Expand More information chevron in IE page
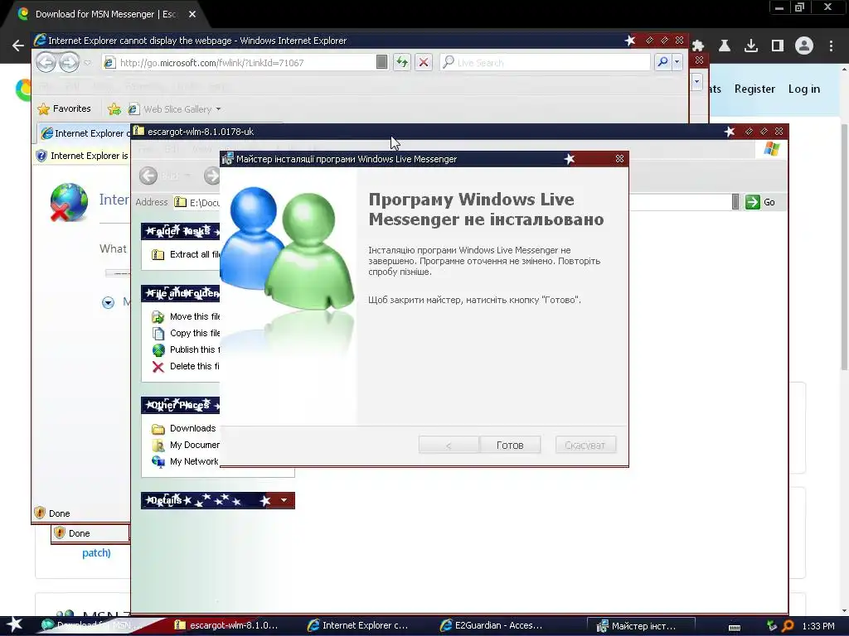This screenshot has height=636, width=849. tap(109, 302)
